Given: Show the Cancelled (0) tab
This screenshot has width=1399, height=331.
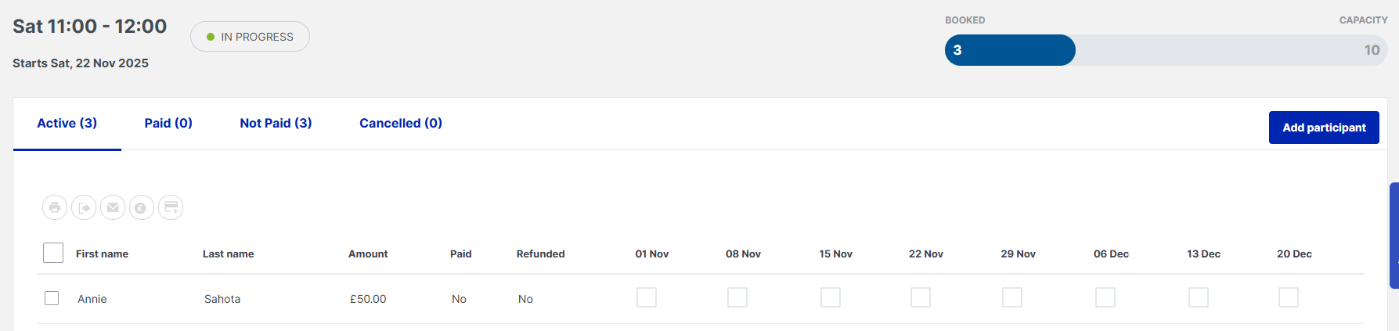Looking at the screenshot, I should coord(401,123).
